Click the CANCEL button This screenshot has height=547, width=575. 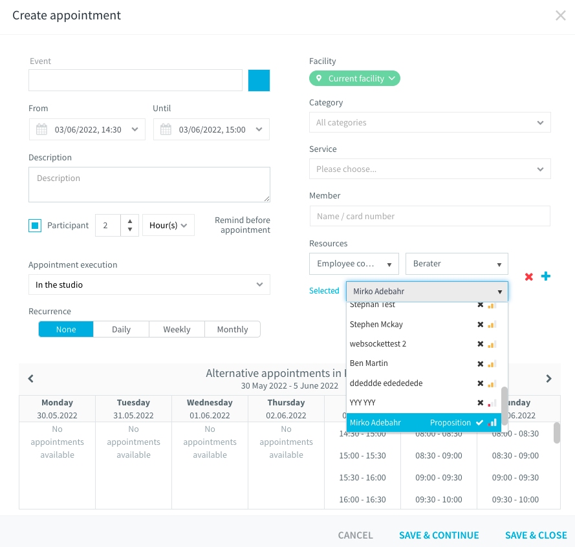click(355, 535)
